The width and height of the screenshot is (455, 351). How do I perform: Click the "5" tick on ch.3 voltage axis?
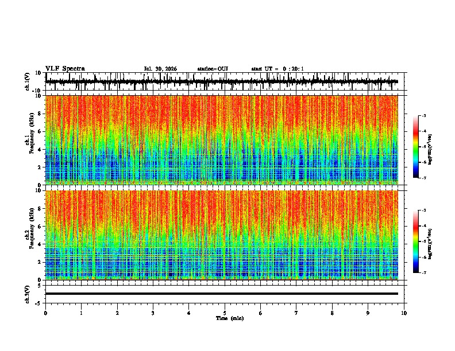(40, 286)
